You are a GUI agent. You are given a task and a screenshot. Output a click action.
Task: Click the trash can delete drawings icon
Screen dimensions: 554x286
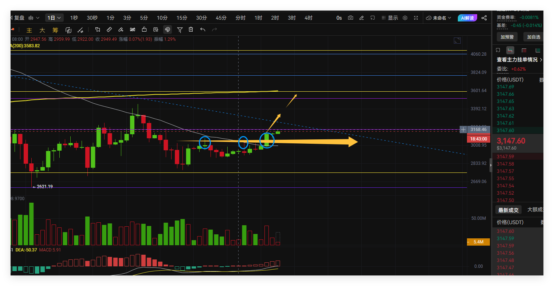[191, 29]
